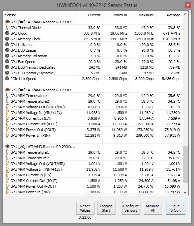This screenshot has width=194, height=226.
Task: Click thermometer icon for VRM Temperature2 reading 38.0 max
Action: (x=7, y=101)
